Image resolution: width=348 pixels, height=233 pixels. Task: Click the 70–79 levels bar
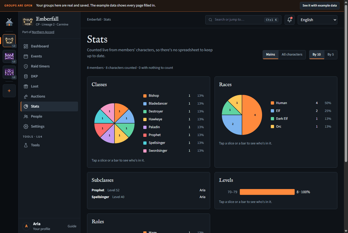(267, 192)
